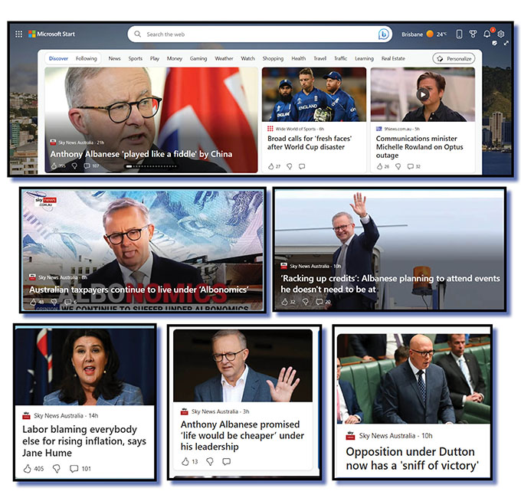Open the app launcher grid icon
The height and width of the screenshot is (498, 521).
tap(18, 34)
